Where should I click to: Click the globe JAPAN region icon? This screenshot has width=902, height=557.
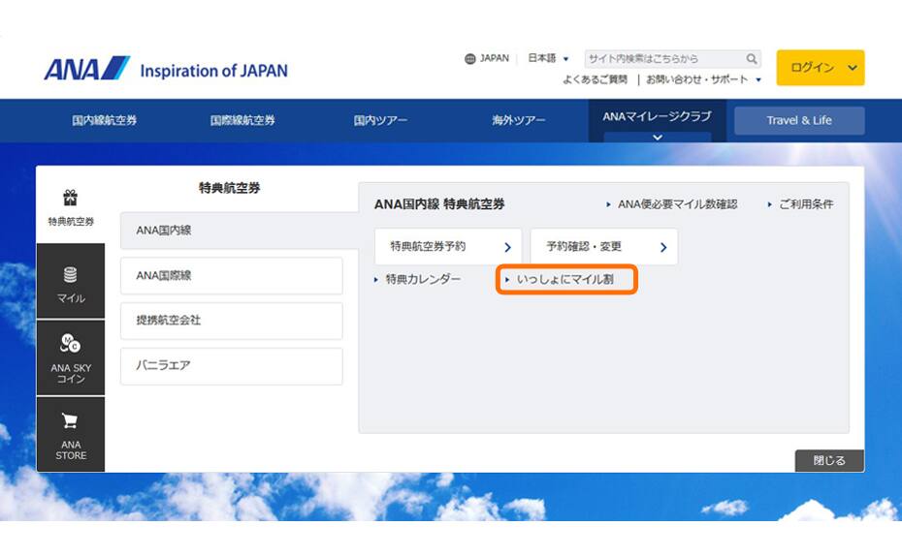470,59
